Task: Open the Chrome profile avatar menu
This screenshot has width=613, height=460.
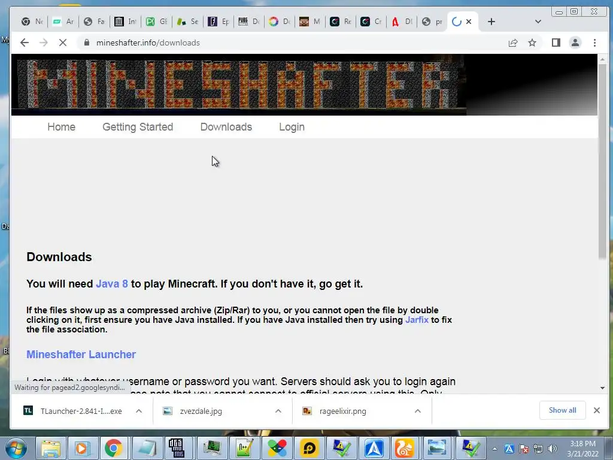Action: [x=575, y=43]
